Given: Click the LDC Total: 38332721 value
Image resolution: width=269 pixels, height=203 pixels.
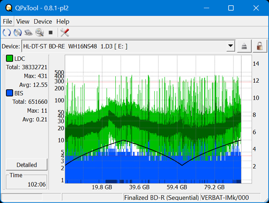Looking at the screenshot, I should tap(26, 67).
